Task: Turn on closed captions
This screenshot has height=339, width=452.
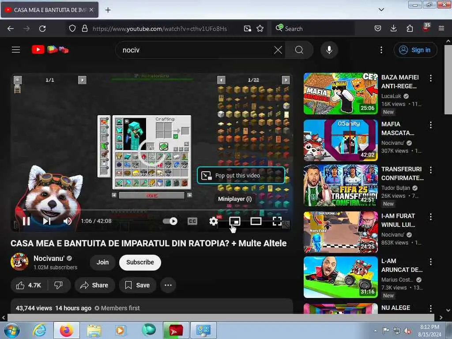Action: [x=192, y=221]
